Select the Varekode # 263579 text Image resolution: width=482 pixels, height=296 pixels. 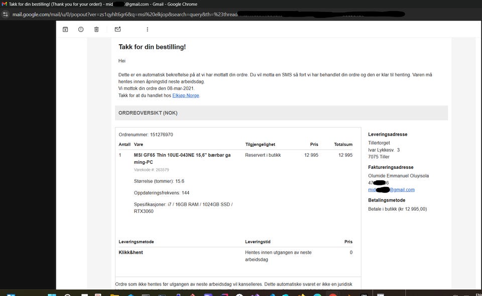(x=151, y=170)
